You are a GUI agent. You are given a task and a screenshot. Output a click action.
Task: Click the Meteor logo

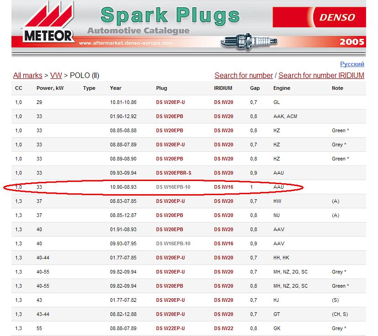point(48,23)
